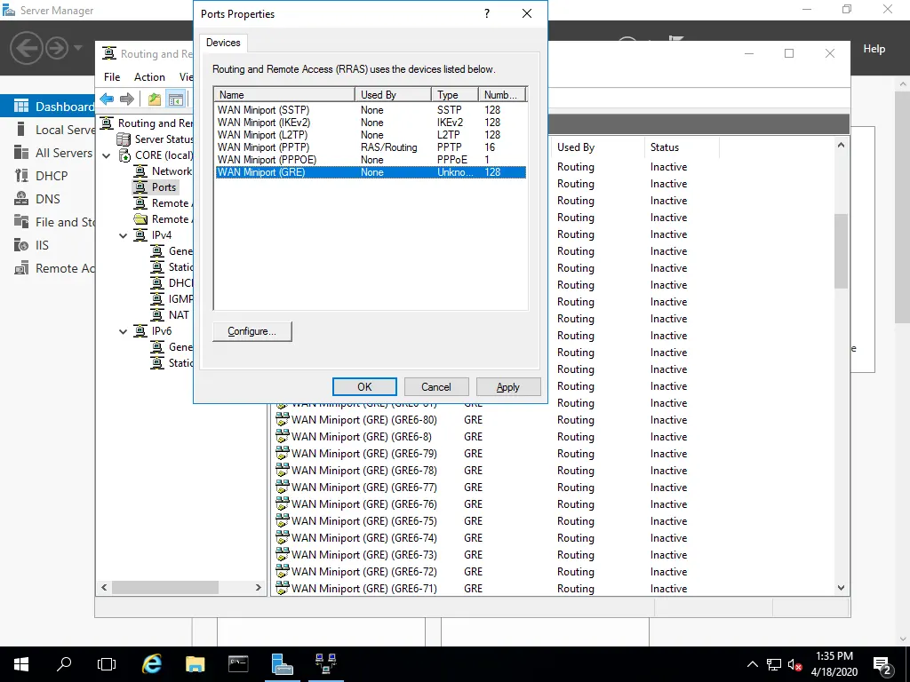The height and width of the screenshot is (682, 910).
Task: Click the Forward arrow in the RRAS toolbar
Action: tap(126, 99)
